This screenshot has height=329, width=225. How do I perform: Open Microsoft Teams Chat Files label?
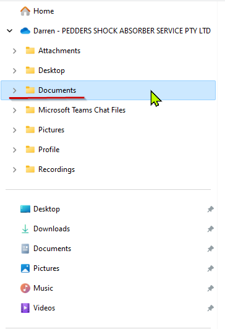[x=82, y=110]
